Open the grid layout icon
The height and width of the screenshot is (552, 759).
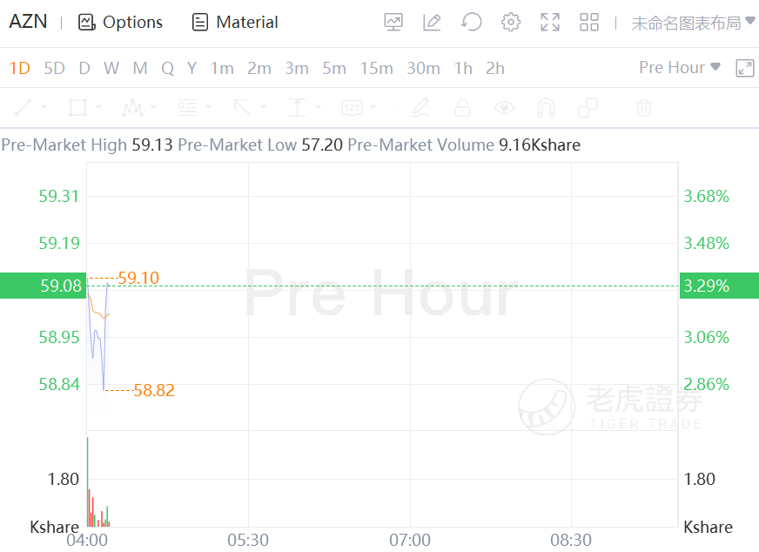coord(589,23)
